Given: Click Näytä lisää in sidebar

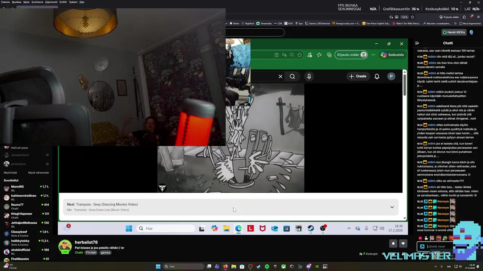Looking at the screenshot, I should pos(10,173).
